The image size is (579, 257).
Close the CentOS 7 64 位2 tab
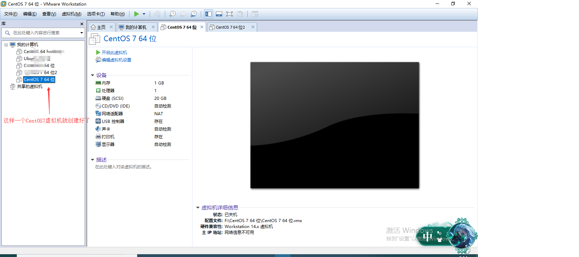coord(253,27)
